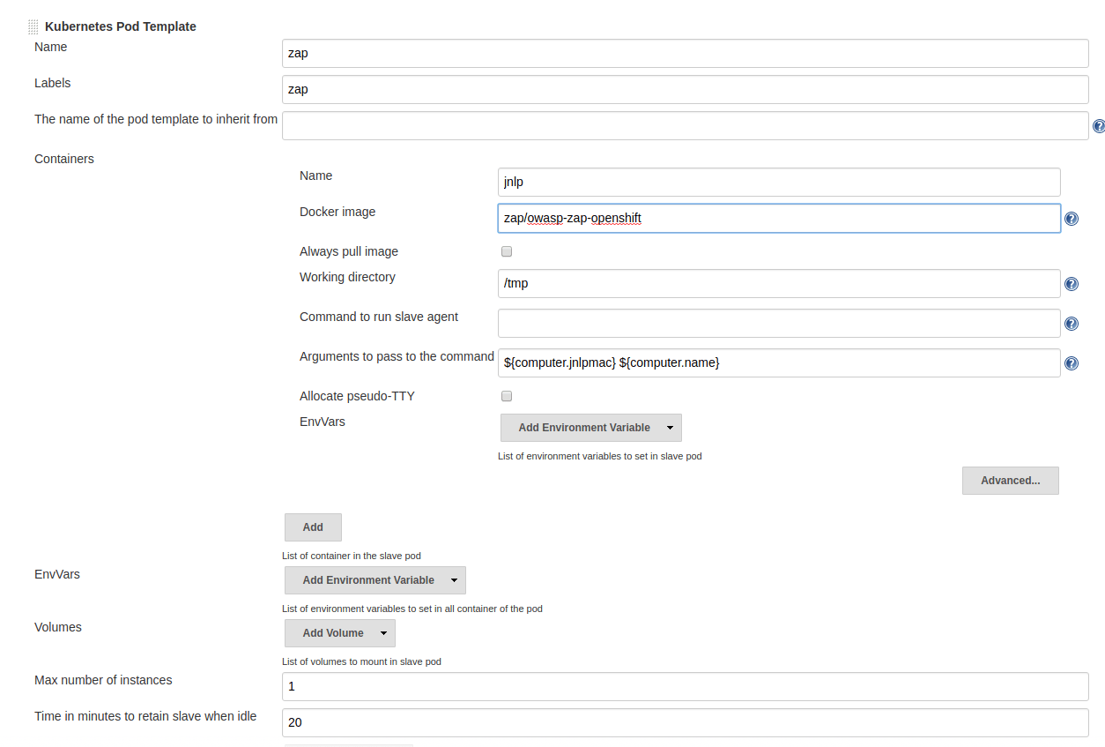Click the empty pod template inherit field
The image size is (1105, 747).
(685, 125)
